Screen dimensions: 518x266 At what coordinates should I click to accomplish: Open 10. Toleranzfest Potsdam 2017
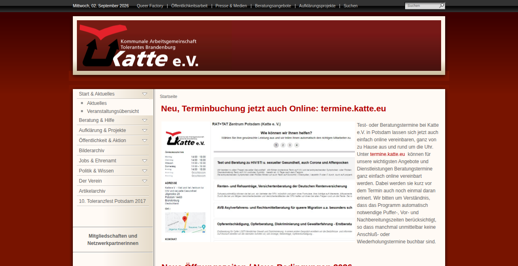[x=112, y=201]
